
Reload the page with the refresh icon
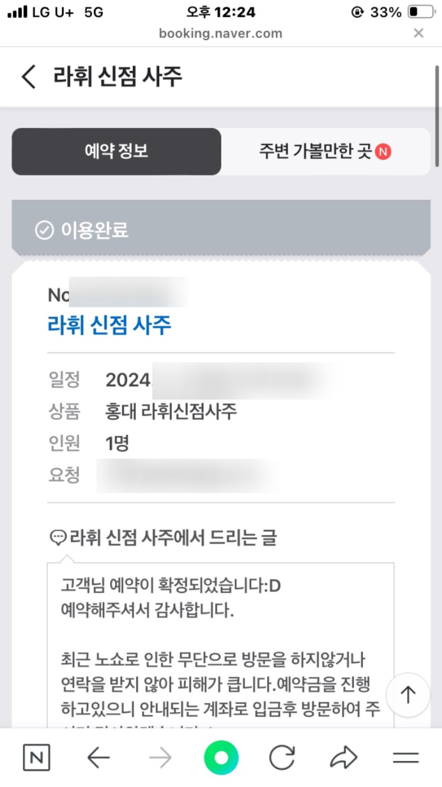tap(282, 757)
